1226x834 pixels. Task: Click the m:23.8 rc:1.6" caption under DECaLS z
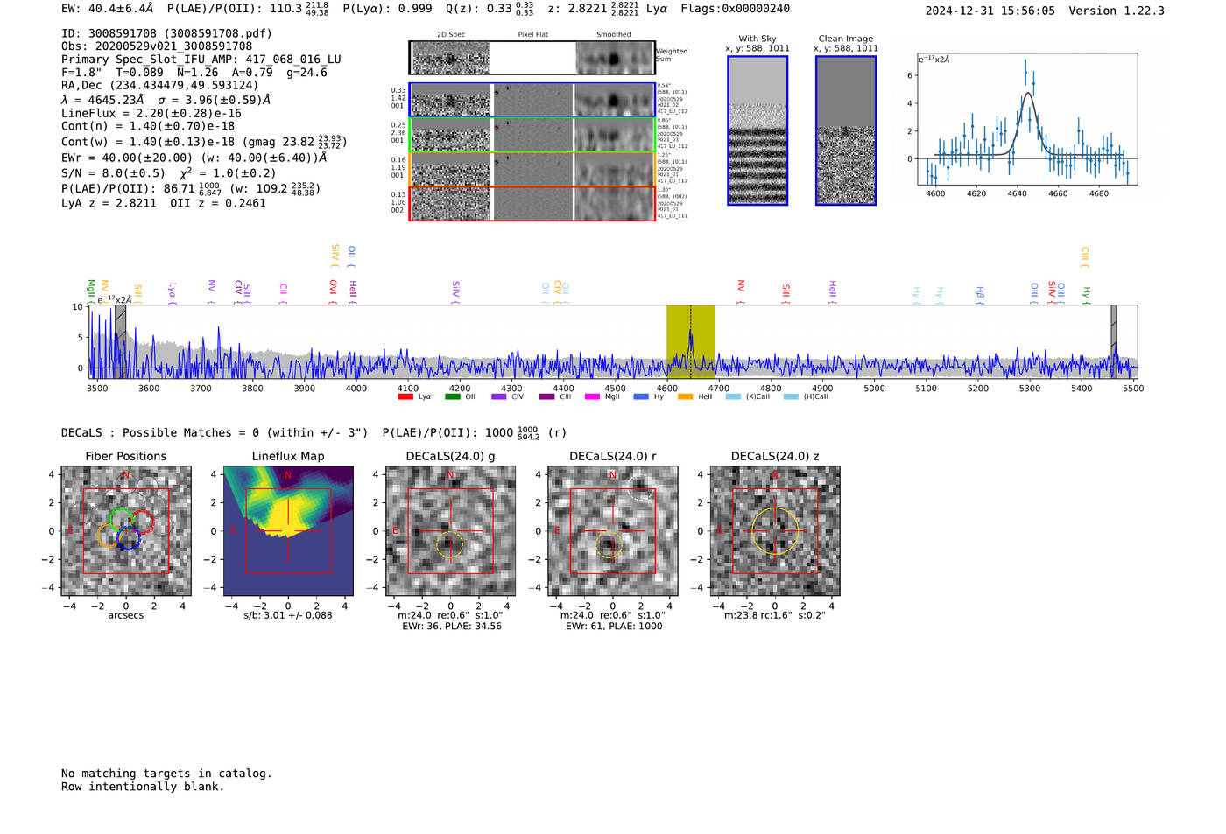pyautogui.click(x=775, y=615)
